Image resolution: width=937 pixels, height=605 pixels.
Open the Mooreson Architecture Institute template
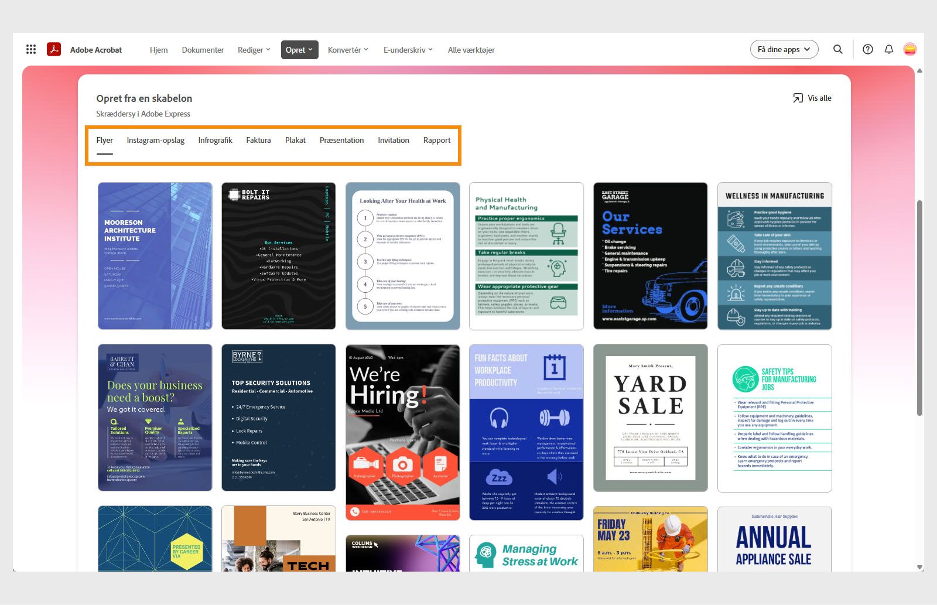(155, 256)
